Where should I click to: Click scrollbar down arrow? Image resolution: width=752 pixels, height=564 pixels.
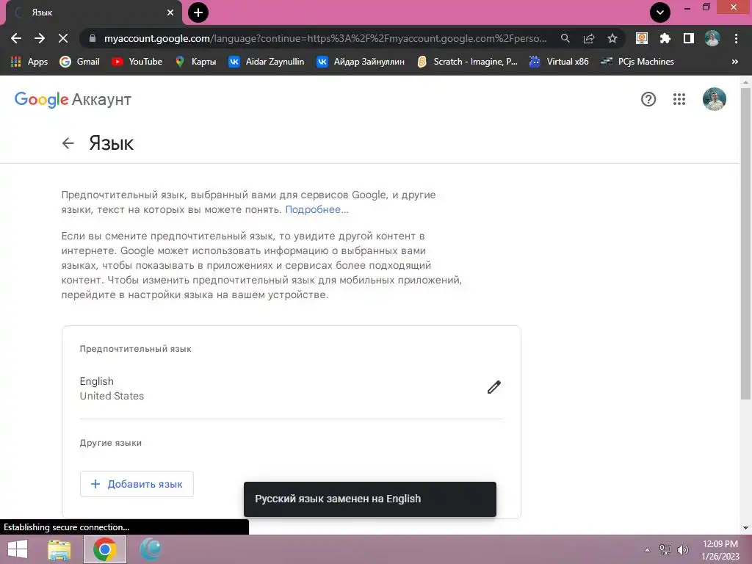745,528
